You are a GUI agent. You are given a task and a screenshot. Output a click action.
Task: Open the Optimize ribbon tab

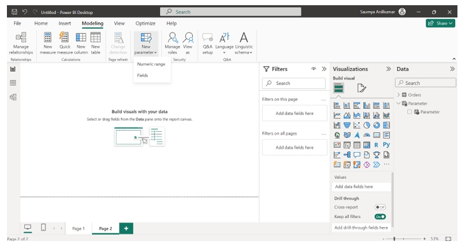pyautogui.click(x=146, y=23)
